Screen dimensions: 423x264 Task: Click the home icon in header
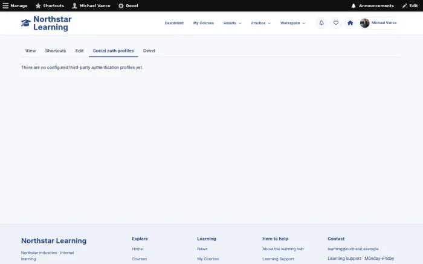click(x=350, y=23)
